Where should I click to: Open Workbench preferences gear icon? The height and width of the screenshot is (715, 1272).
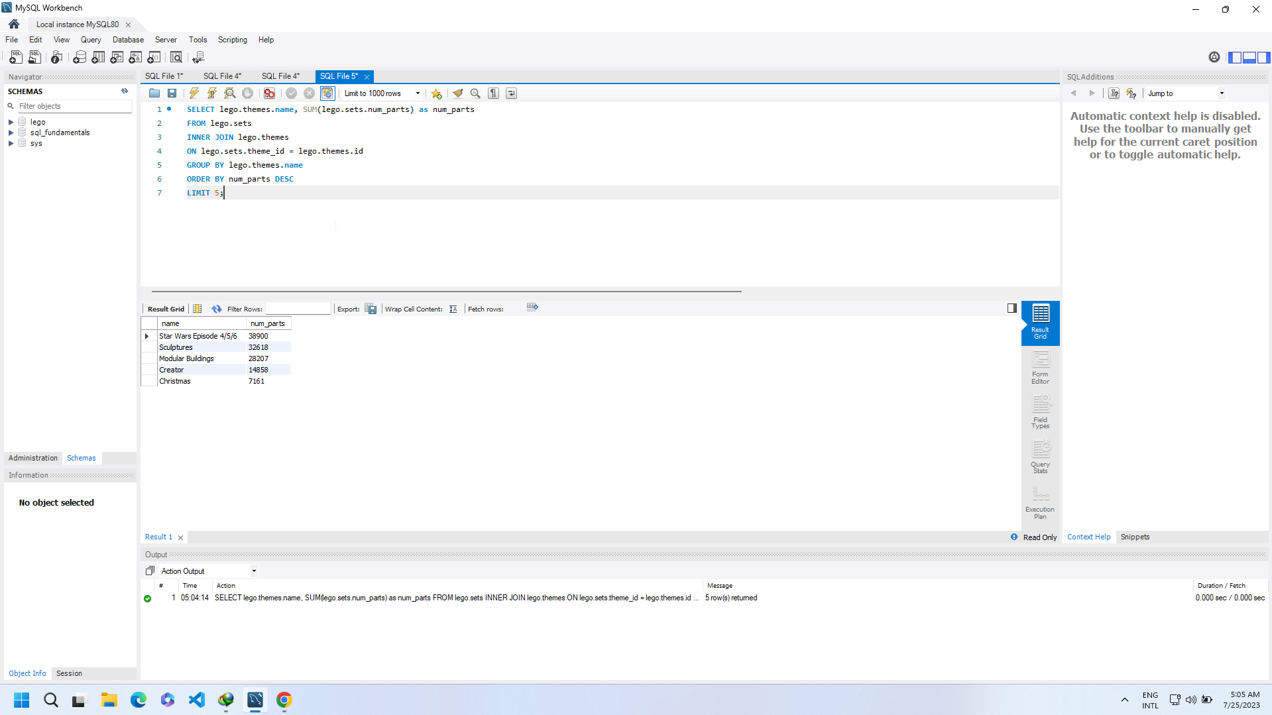[x=1214, y=58]
